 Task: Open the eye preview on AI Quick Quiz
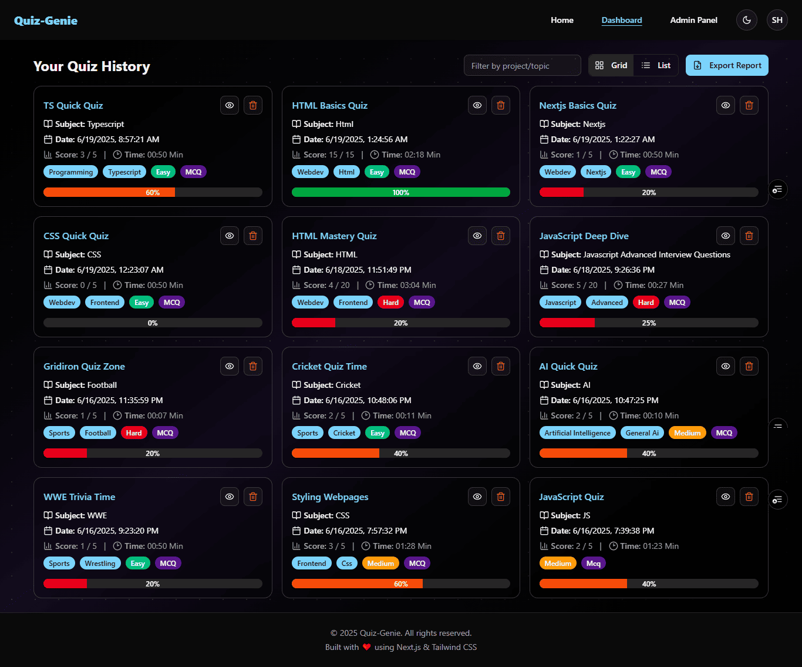pos(725,366)
